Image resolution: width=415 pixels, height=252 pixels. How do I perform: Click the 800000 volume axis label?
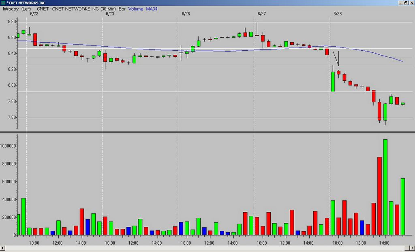9,164
